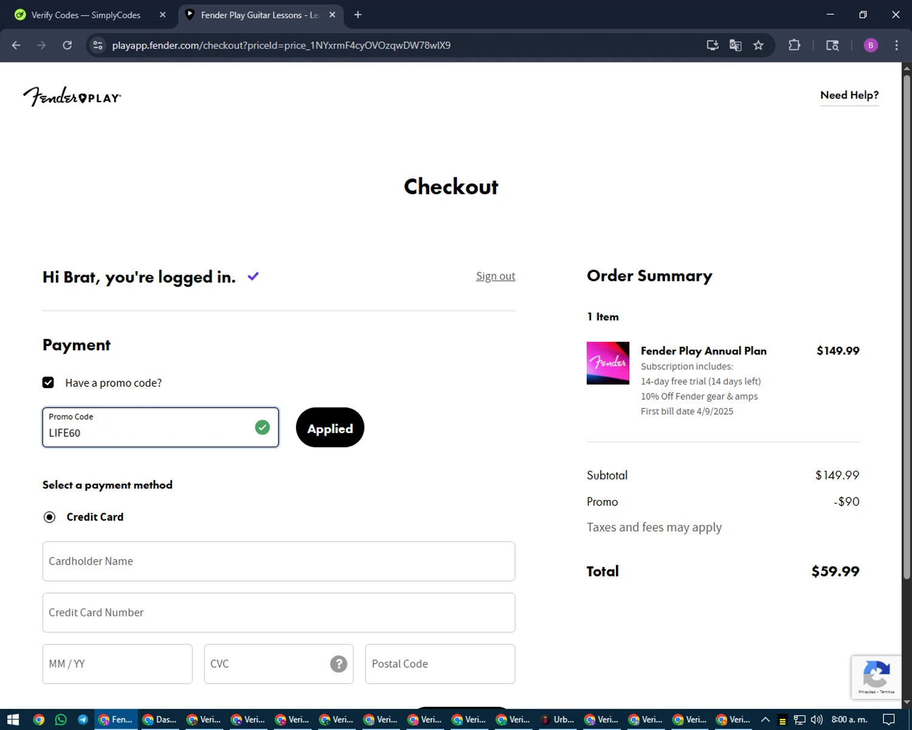Click the browser address bar URL
Viewport: 912px width, 730px height.
coord(282,45)
